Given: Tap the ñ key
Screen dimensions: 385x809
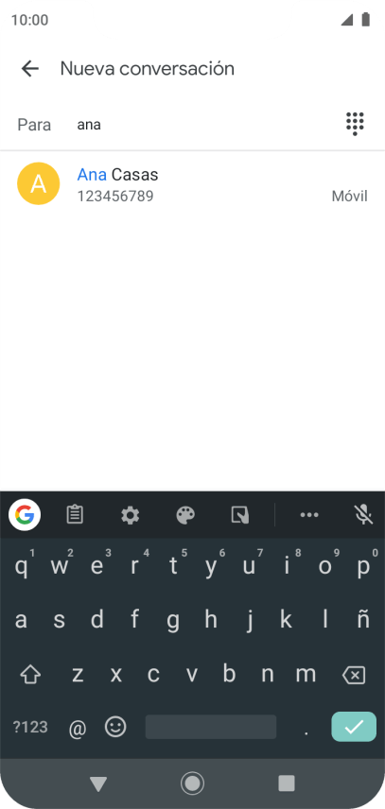Looking at the screenshot, I should (363, 620).
